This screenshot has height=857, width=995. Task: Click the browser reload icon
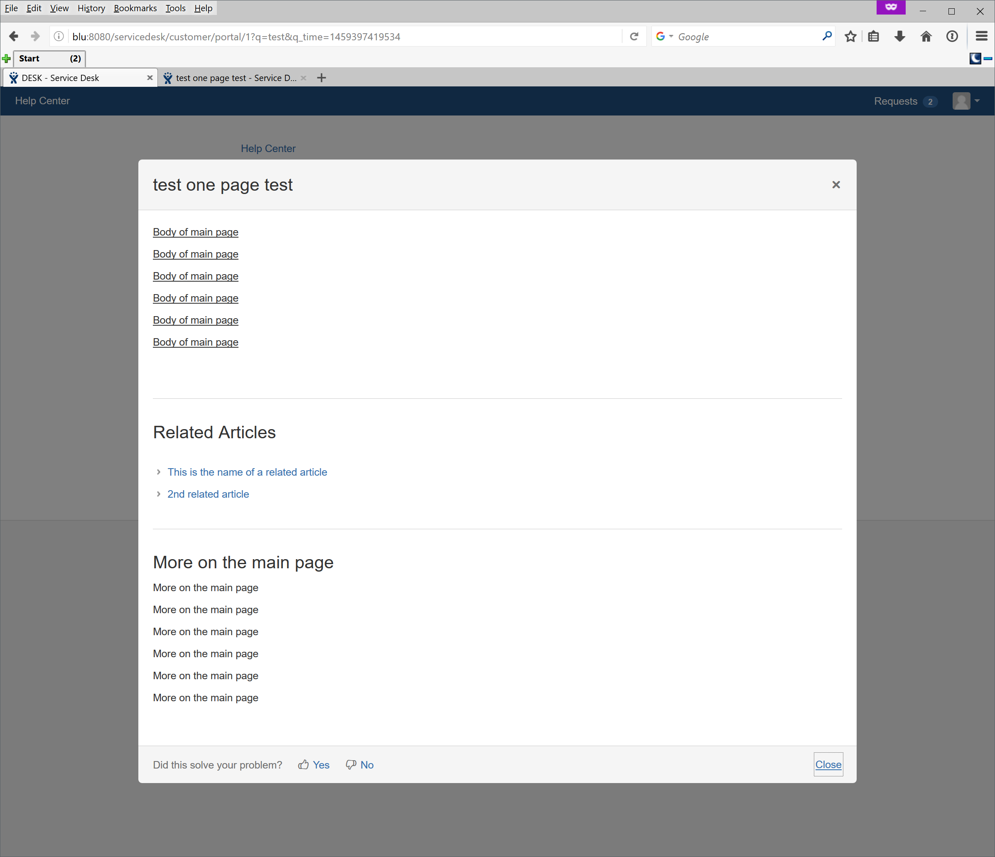[634, 37]
